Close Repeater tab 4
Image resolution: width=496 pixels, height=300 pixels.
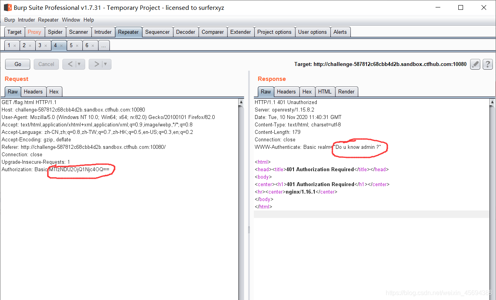coord(61,46)
